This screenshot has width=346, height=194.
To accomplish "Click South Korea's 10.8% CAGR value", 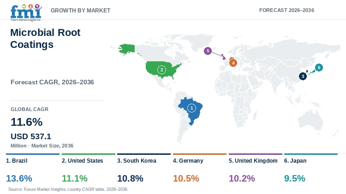I will [x=130, y=178].
